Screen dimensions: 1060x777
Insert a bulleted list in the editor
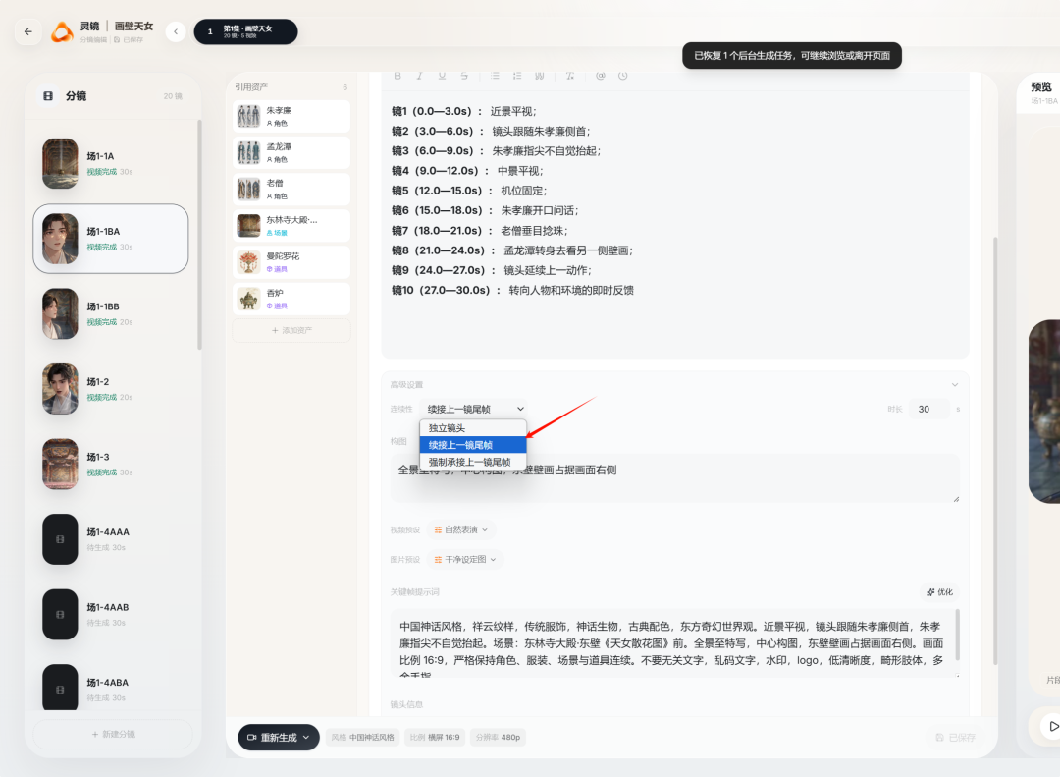pos(495,76)
